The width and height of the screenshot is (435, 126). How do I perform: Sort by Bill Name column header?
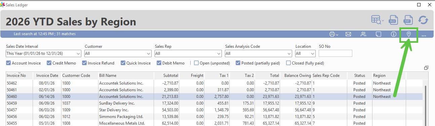[x=126, y=76]
